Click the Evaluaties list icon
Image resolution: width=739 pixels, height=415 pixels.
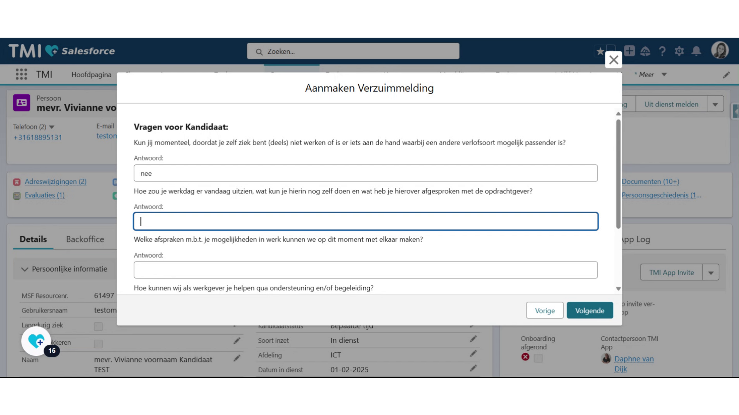pyautogui.click(x=17, y=196)
